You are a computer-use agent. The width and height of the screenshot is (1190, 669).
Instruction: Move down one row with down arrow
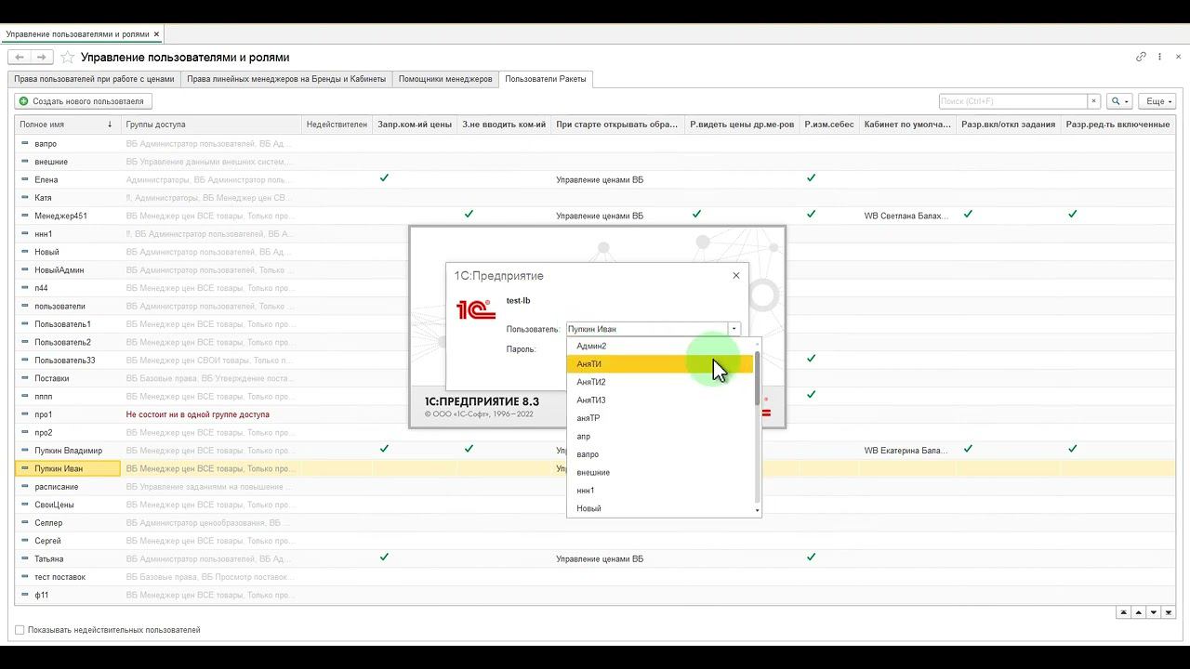[1154, 612]
